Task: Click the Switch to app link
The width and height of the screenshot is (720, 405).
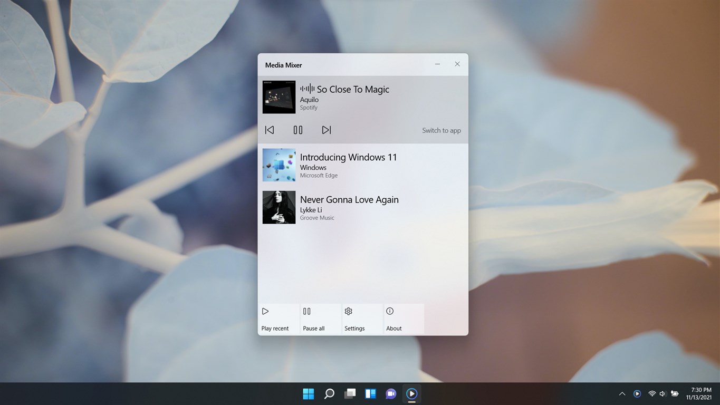Action: tap(441, 130)
